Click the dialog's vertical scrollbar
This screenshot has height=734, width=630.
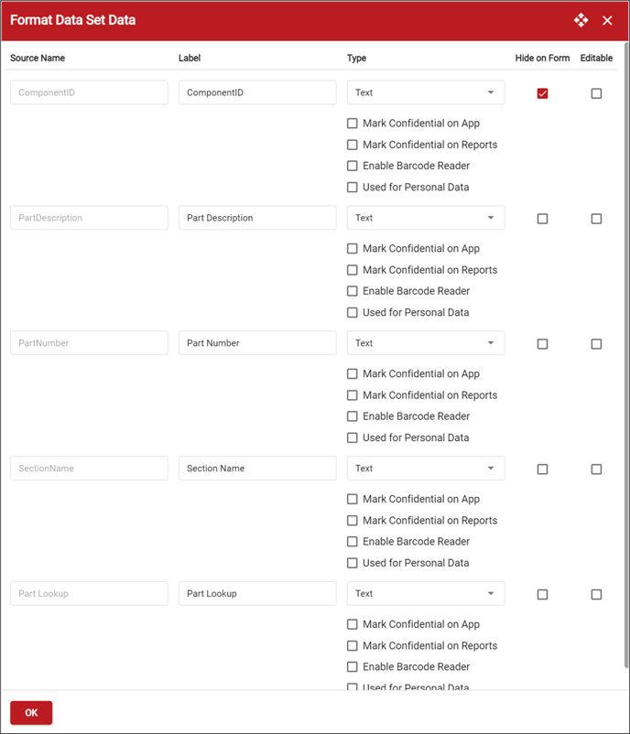point(626,356)
